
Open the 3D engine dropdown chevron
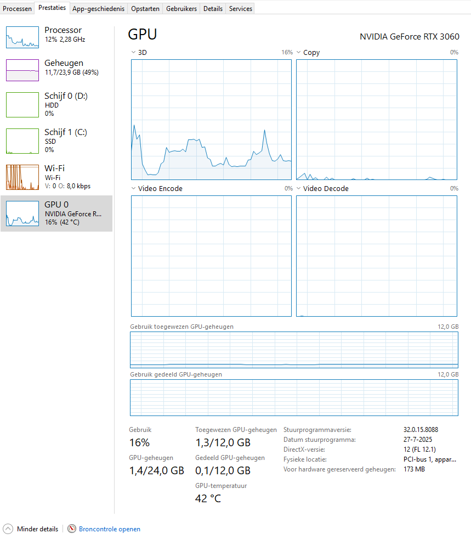[x=134, y=52]
